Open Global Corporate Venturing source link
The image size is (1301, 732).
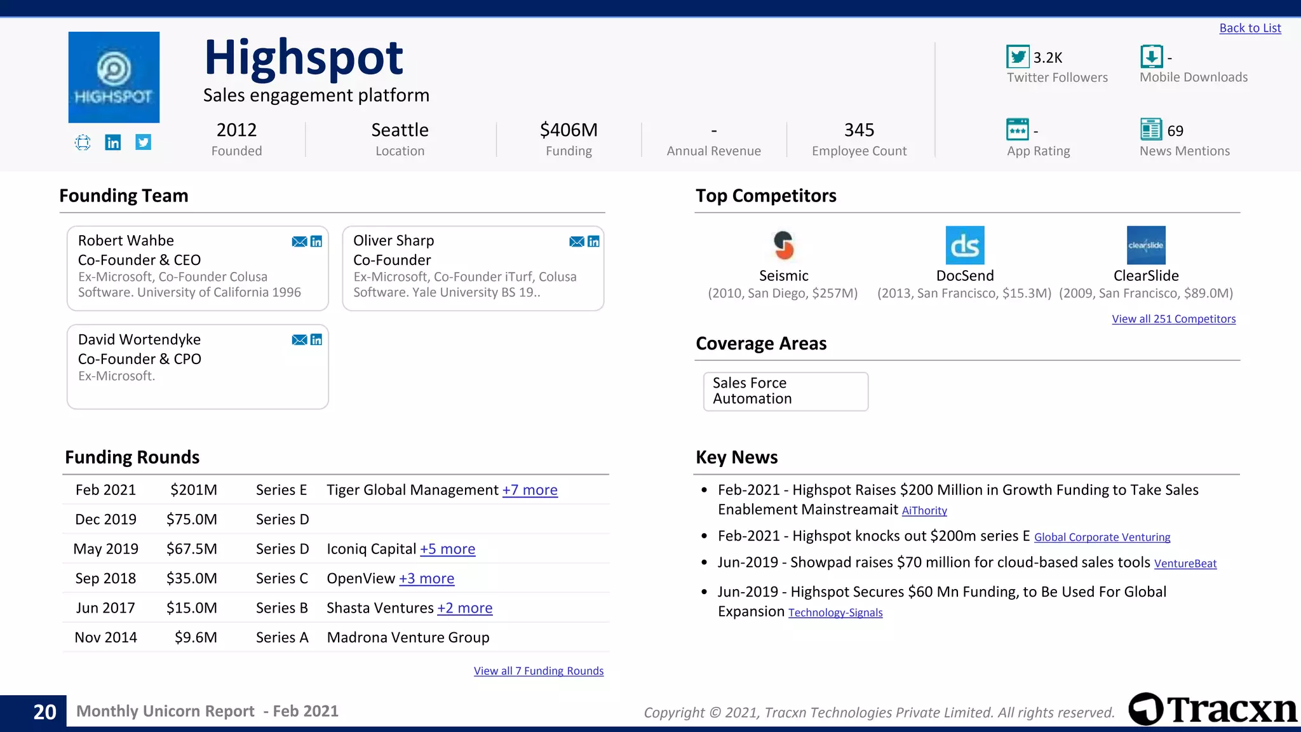[1102, 538]
